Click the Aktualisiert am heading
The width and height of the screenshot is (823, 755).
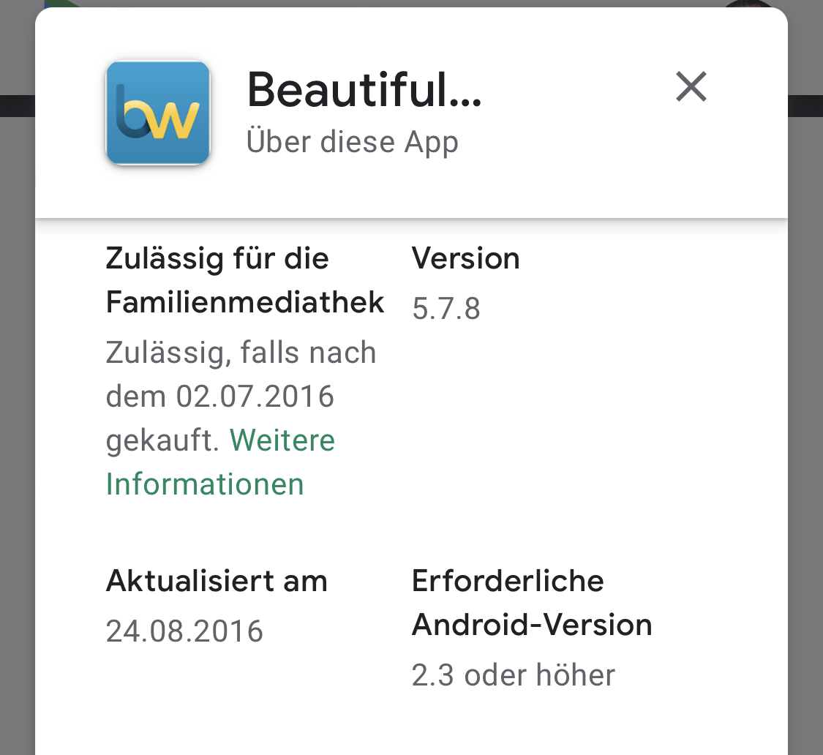(217, 581)
